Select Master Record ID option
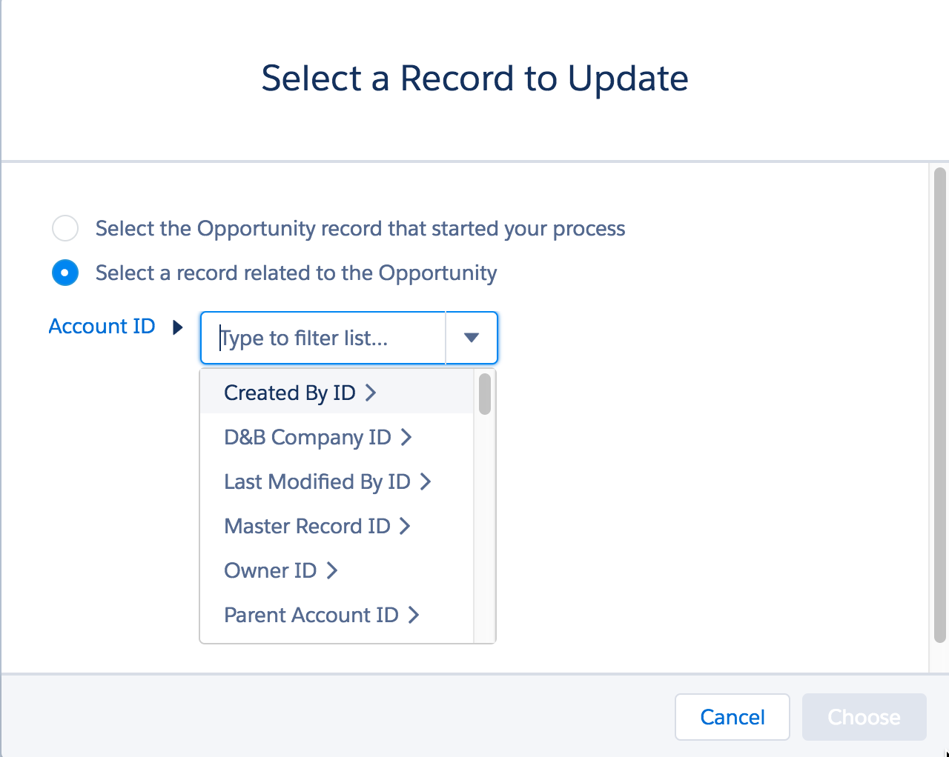The width and height of the screenshot is (949, 757). tap(307, 526)
